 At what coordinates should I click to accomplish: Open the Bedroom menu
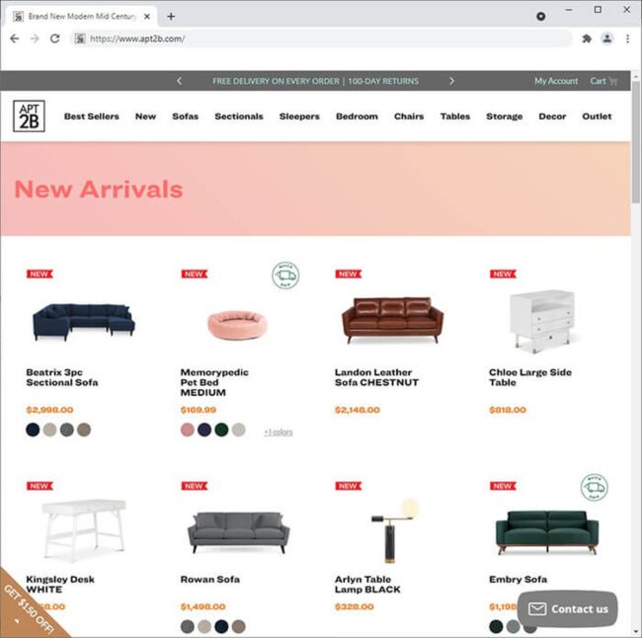click(x=357, y=117)
